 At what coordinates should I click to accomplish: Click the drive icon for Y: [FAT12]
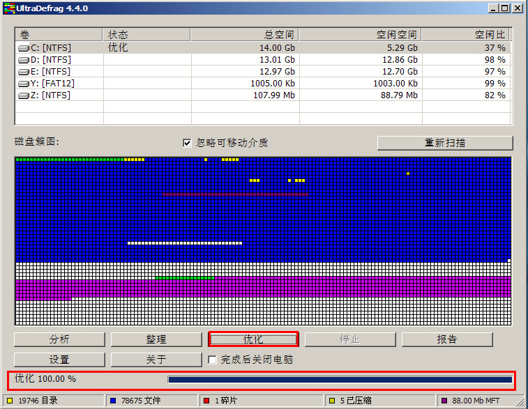pyautogui.click(x=24, y=84)
